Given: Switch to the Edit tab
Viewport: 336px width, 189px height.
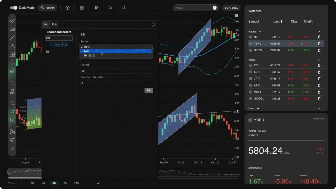Looking at the screenshot, I should pyautogui.click(x=54, y=24).
